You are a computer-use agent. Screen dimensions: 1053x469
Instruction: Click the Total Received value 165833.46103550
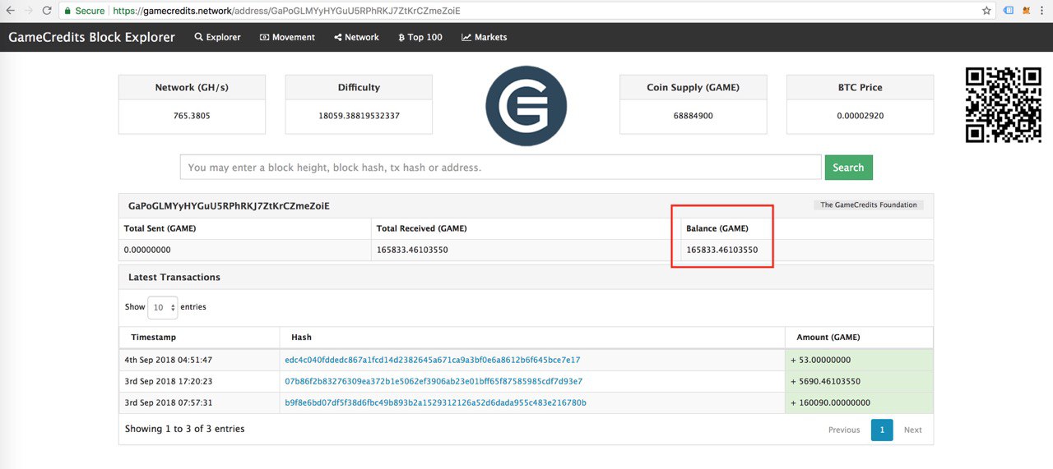tap(412, 250)
